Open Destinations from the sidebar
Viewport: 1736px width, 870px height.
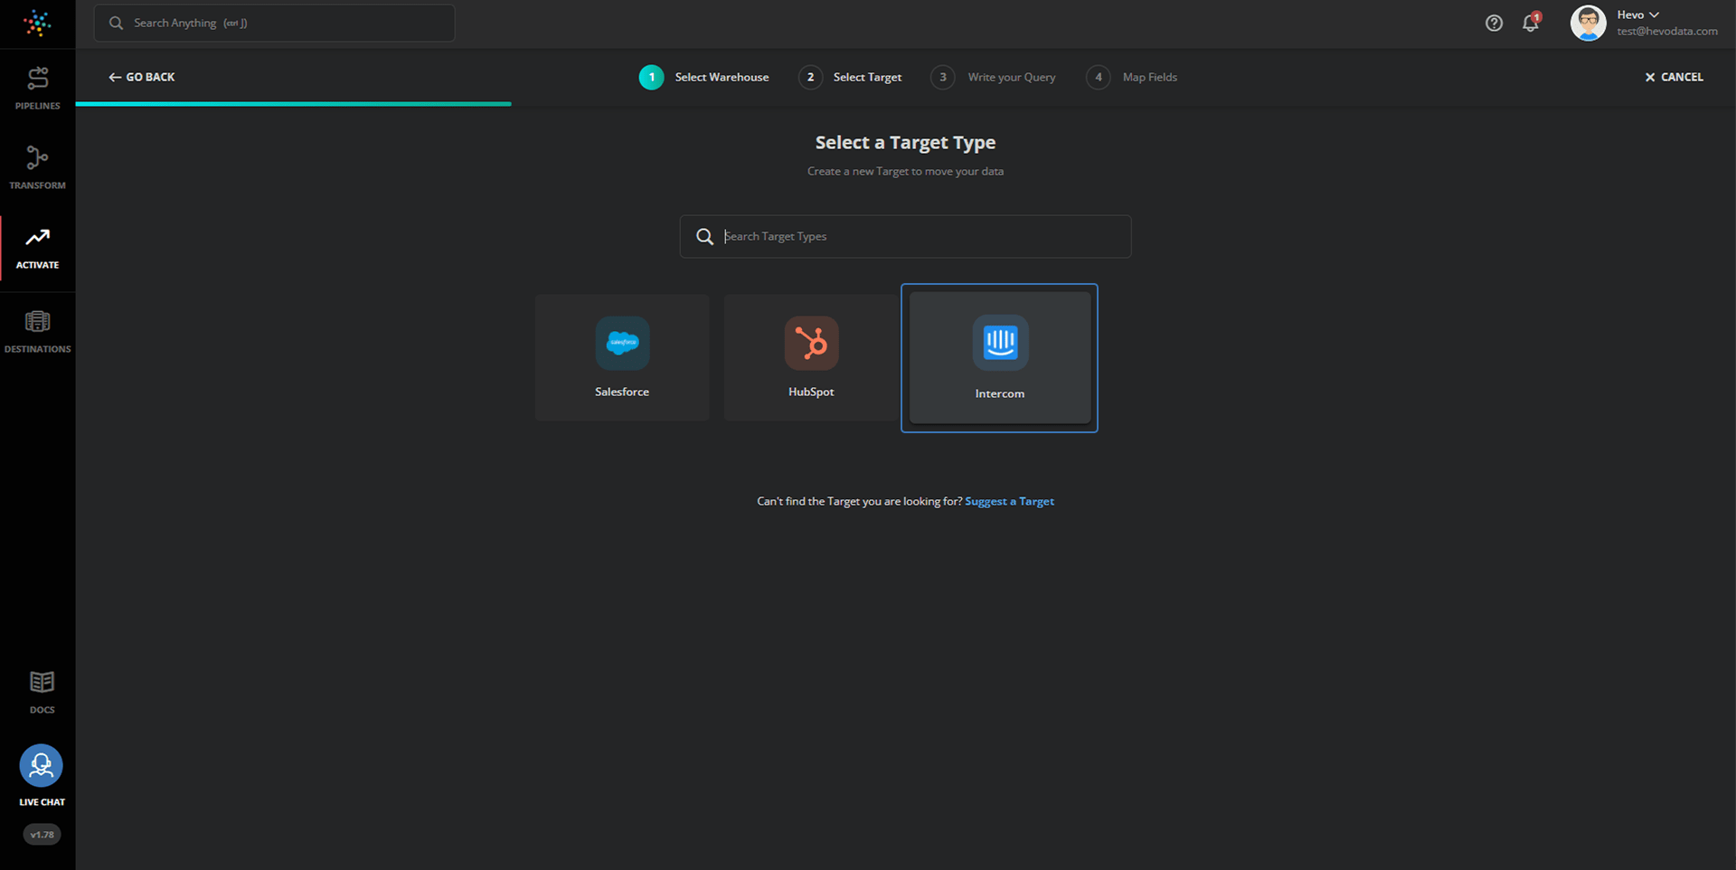[x=37, y=332]
